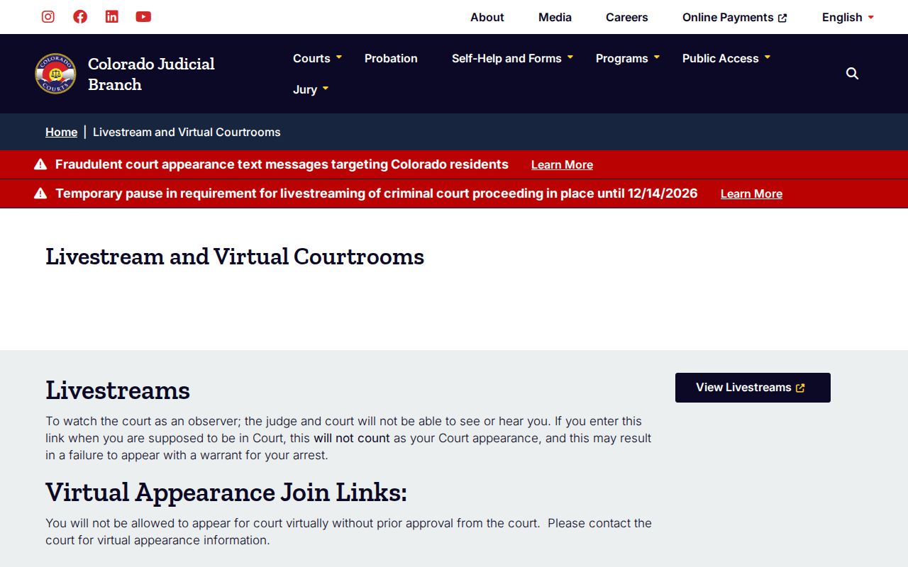Expand the Jury dropdown menu
The width and height of the screenshot is (908, 567).
[311, 89]
